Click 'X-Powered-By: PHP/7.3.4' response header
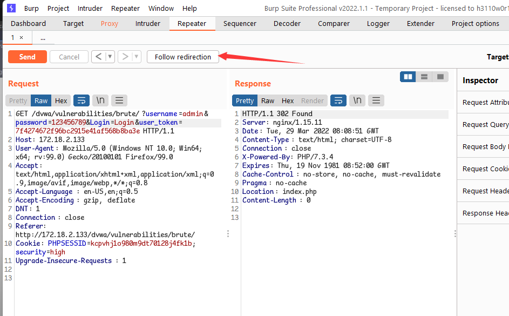Image resolution: width=509 pixels, height=316 pixels. pyautogui.click(x=288, y=157)
